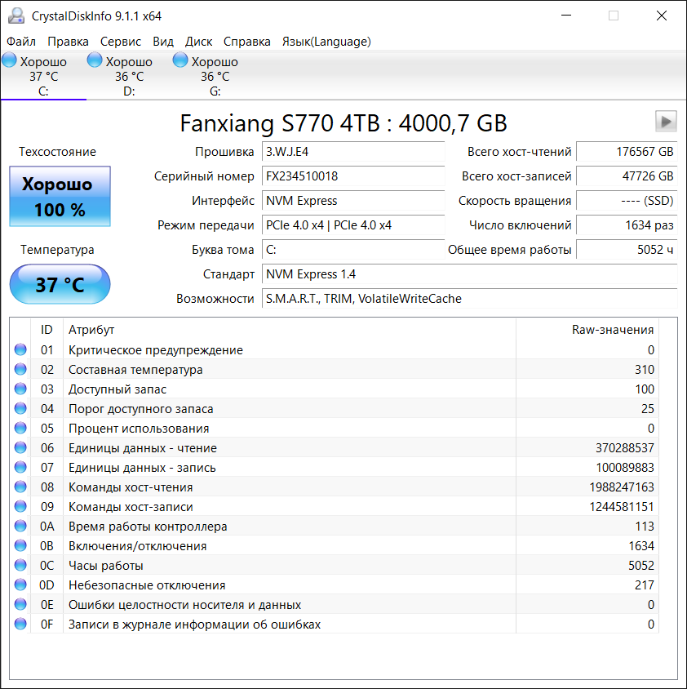The height and width of the screenshot is (689, 687).
Task: Click raw value 1244581151
Action: click(622, 507)
